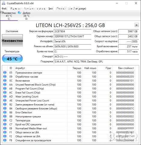Open the Език (Language) menu

click(77, 8)
